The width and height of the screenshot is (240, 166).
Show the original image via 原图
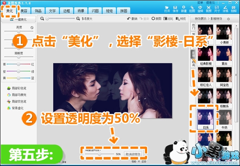[x=156, y=19]
